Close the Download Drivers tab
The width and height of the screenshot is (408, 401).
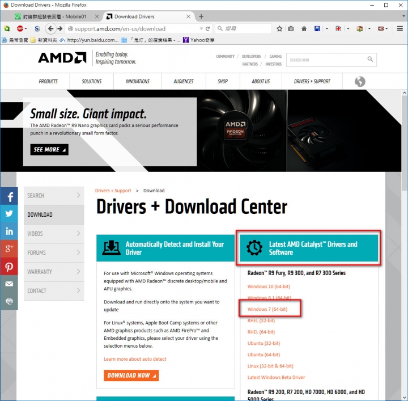click(188, 16)
